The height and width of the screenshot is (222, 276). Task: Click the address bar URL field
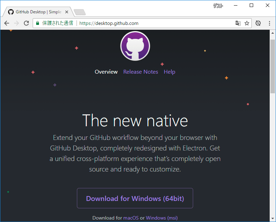pyautogui.click(x=142, y=23)
